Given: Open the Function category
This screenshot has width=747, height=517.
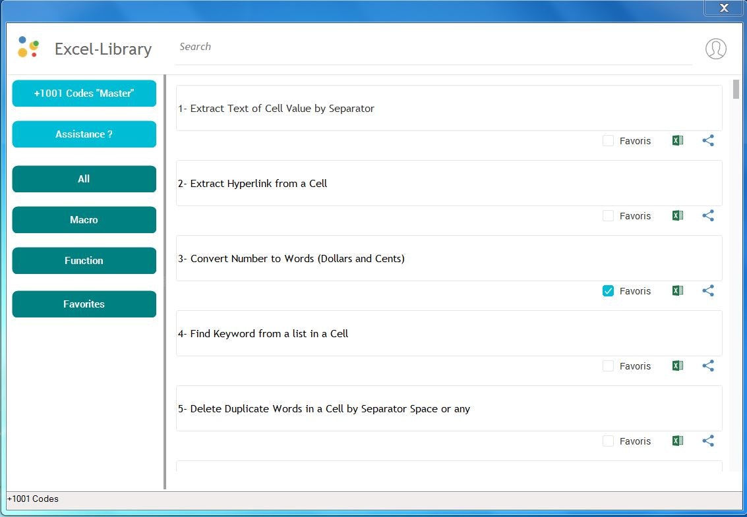Looking at the screenshot, I should pos(84,261).
